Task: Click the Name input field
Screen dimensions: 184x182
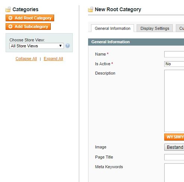Action: point(174,54)
